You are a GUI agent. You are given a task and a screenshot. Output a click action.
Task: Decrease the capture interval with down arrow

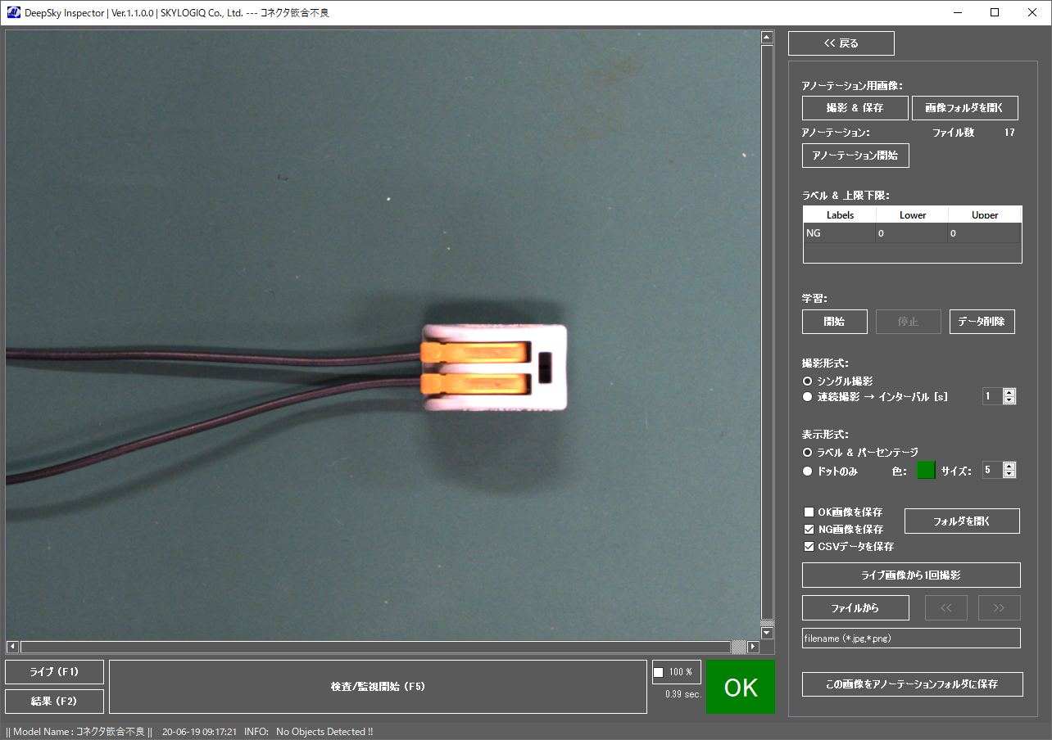[x=1009, y=400]
